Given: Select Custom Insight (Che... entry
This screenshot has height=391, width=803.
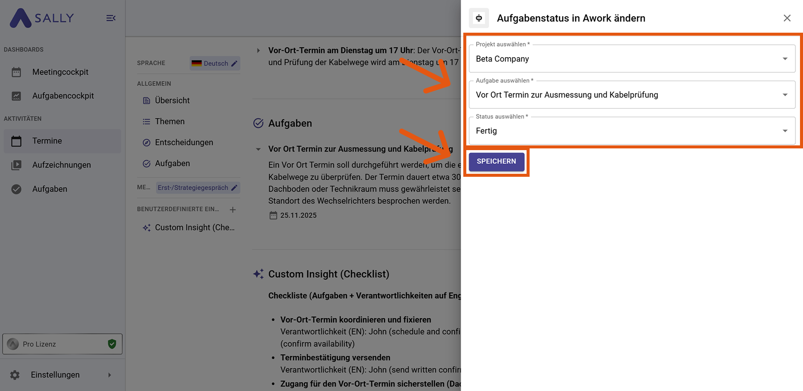Looking at the screenshot, I should [194, 228].
